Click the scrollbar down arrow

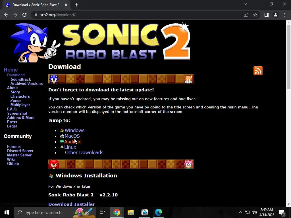288,204
